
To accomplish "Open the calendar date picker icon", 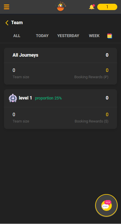I will pos(110,36).
